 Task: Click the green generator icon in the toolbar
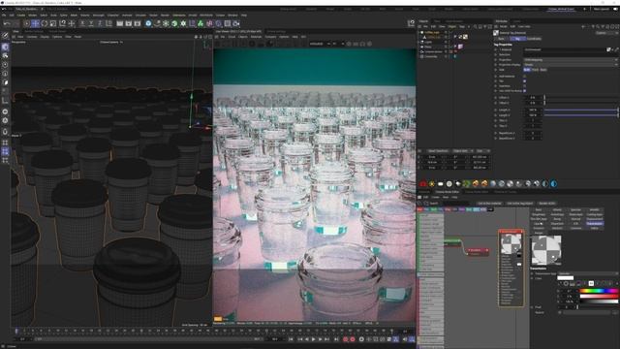pyautogui.click(x=174, y=23)
